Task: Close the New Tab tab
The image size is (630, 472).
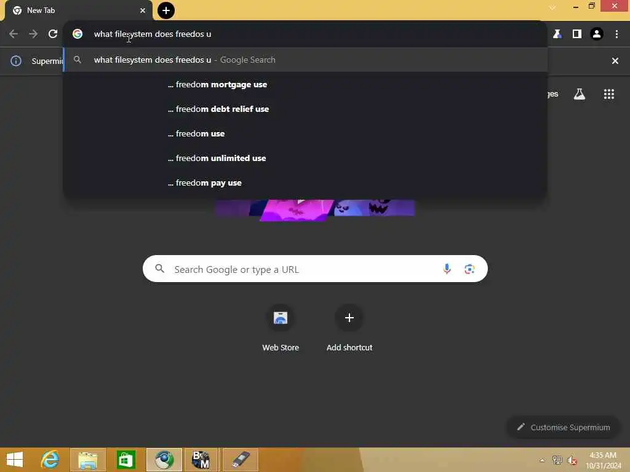Action: pyautogui.click(x=142, y=10)
